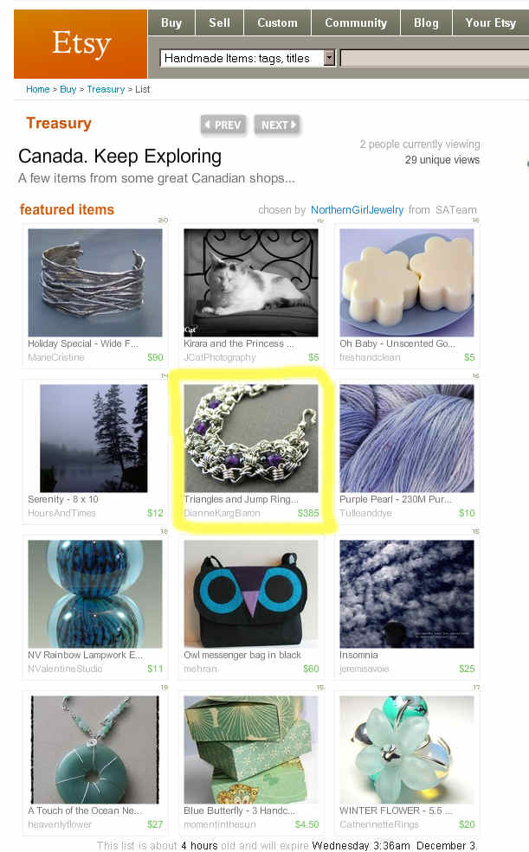Open the Community menu tab
This screenshot has height=852, width=529.
[356, 22]
